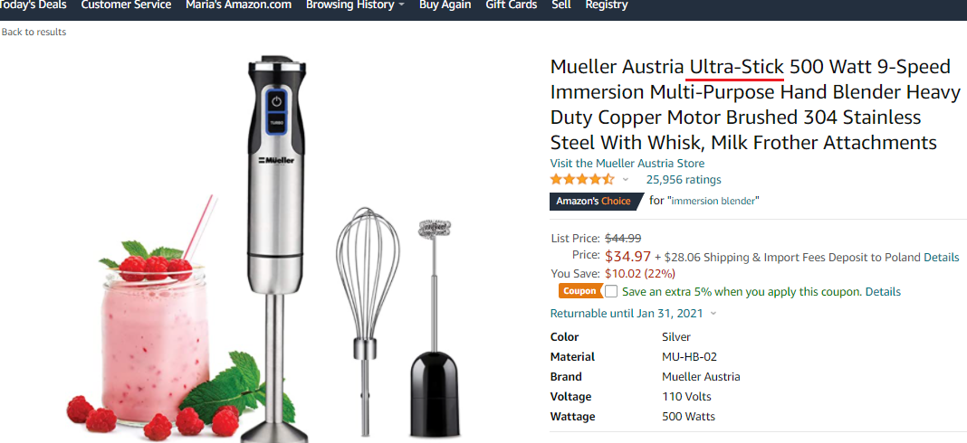Open the coupon Details link
The width and height of the screenshot is (967, 443).
pos(883,292)
